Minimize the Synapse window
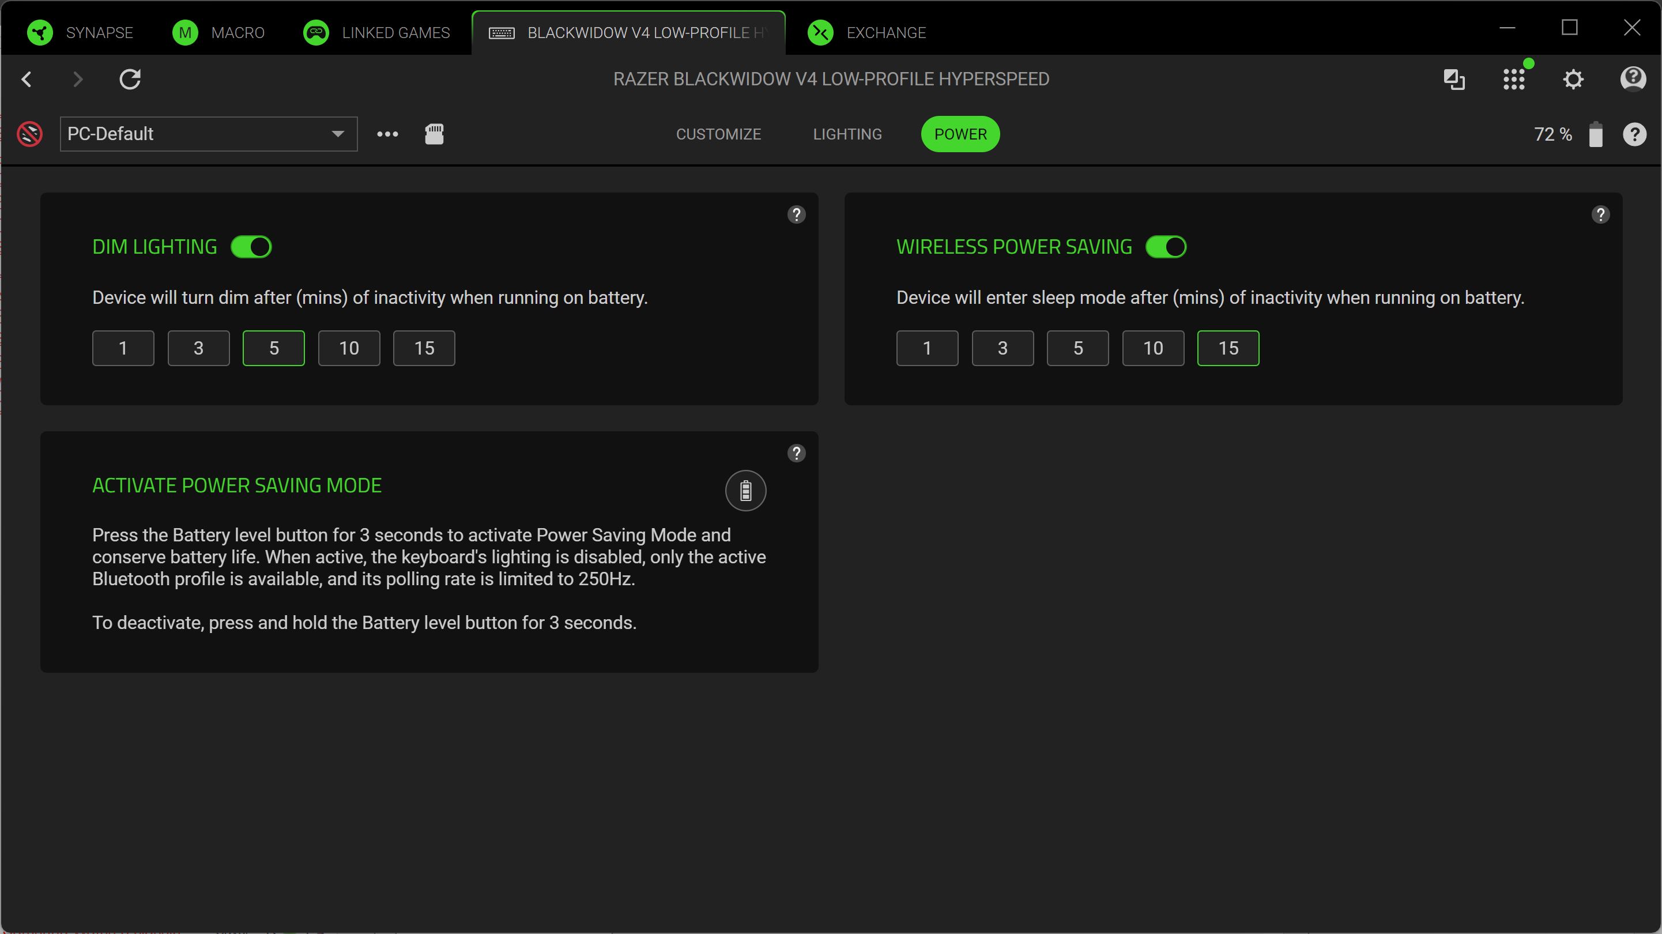 [x=1507, y=28]
